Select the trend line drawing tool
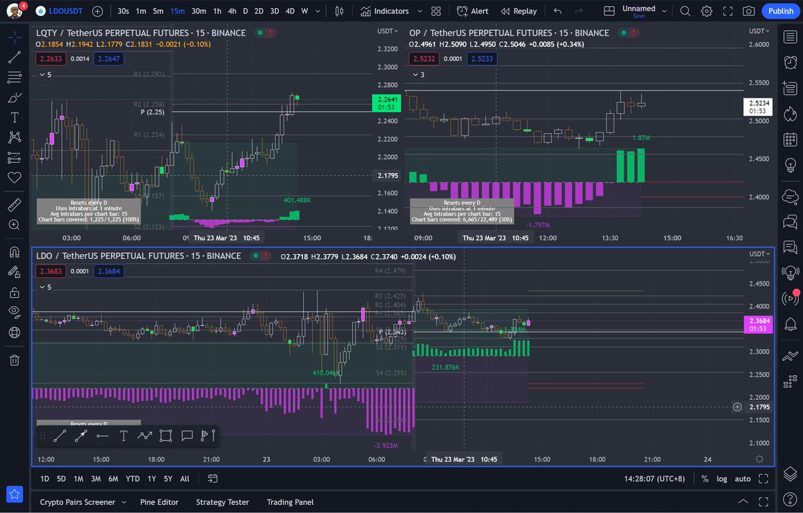The image size is (803, 513). coord(14,57)
